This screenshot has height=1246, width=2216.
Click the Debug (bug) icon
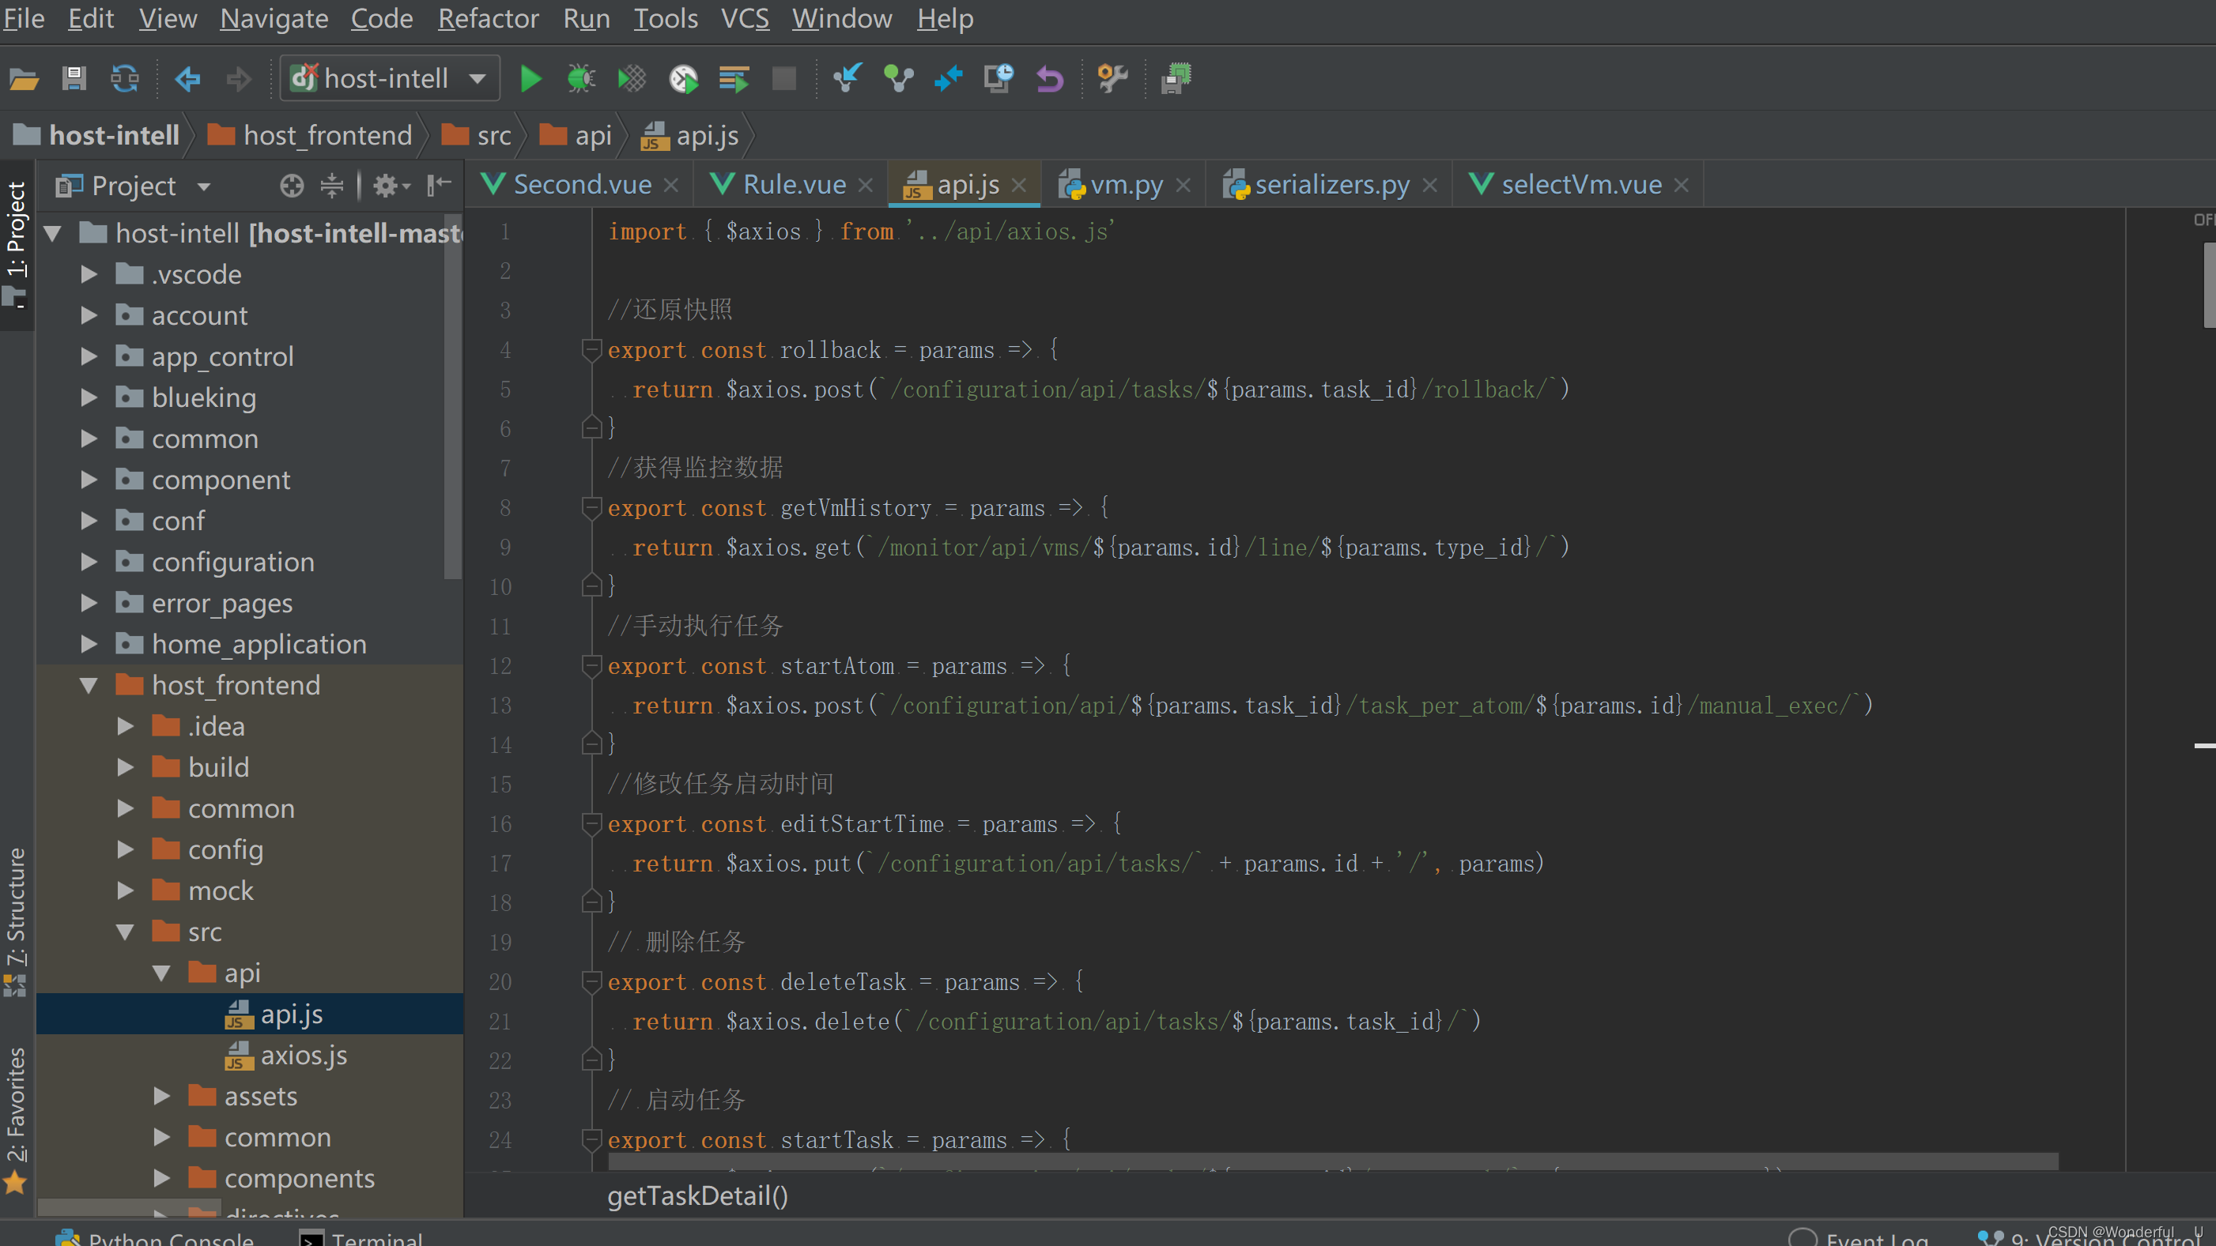pos(581,79)
